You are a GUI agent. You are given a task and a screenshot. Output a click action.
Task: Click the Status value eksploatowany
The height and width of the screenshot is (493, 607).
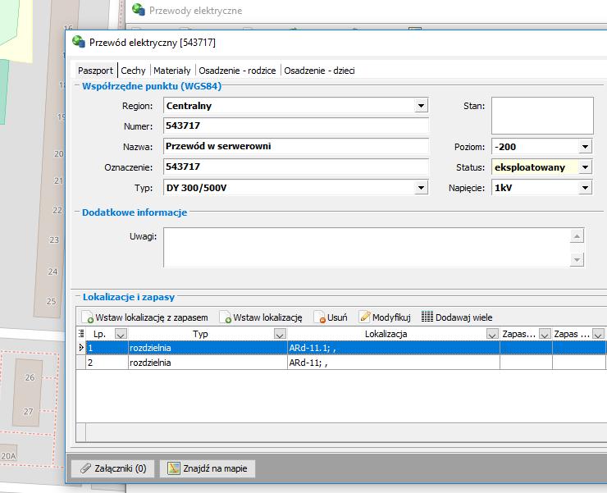(535, 167)
